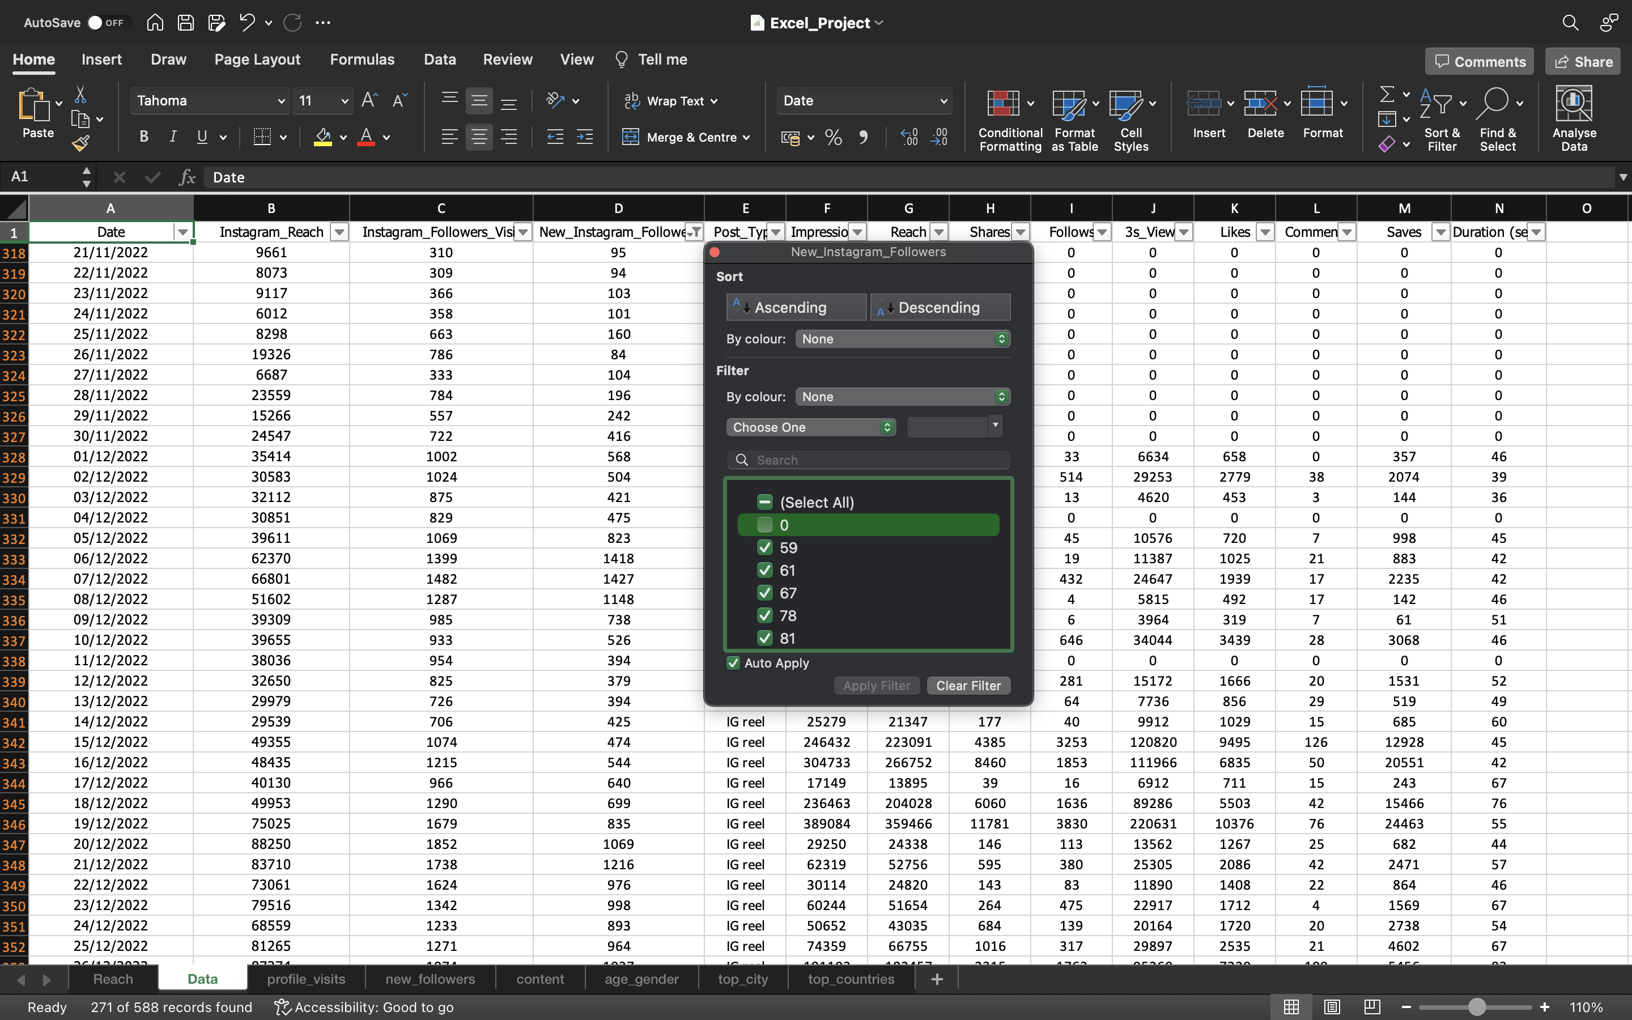Click the Format Painter brush icon
The width and height of the screenshot is (1632, 1020).
tap(80, 143)
